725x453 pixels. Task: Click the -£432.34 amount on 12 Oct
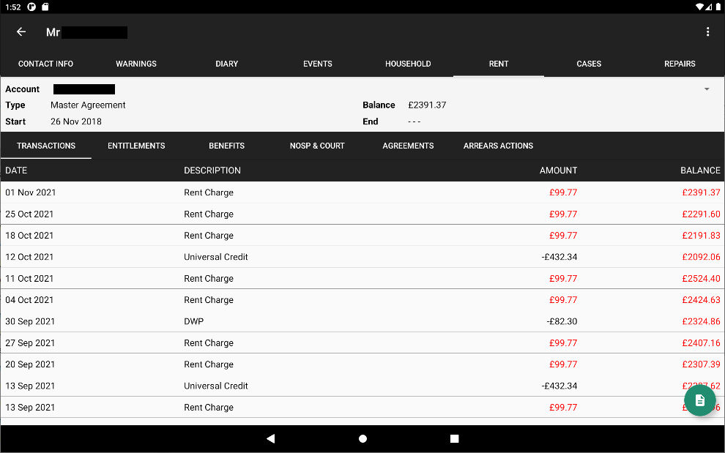[559, 257]
